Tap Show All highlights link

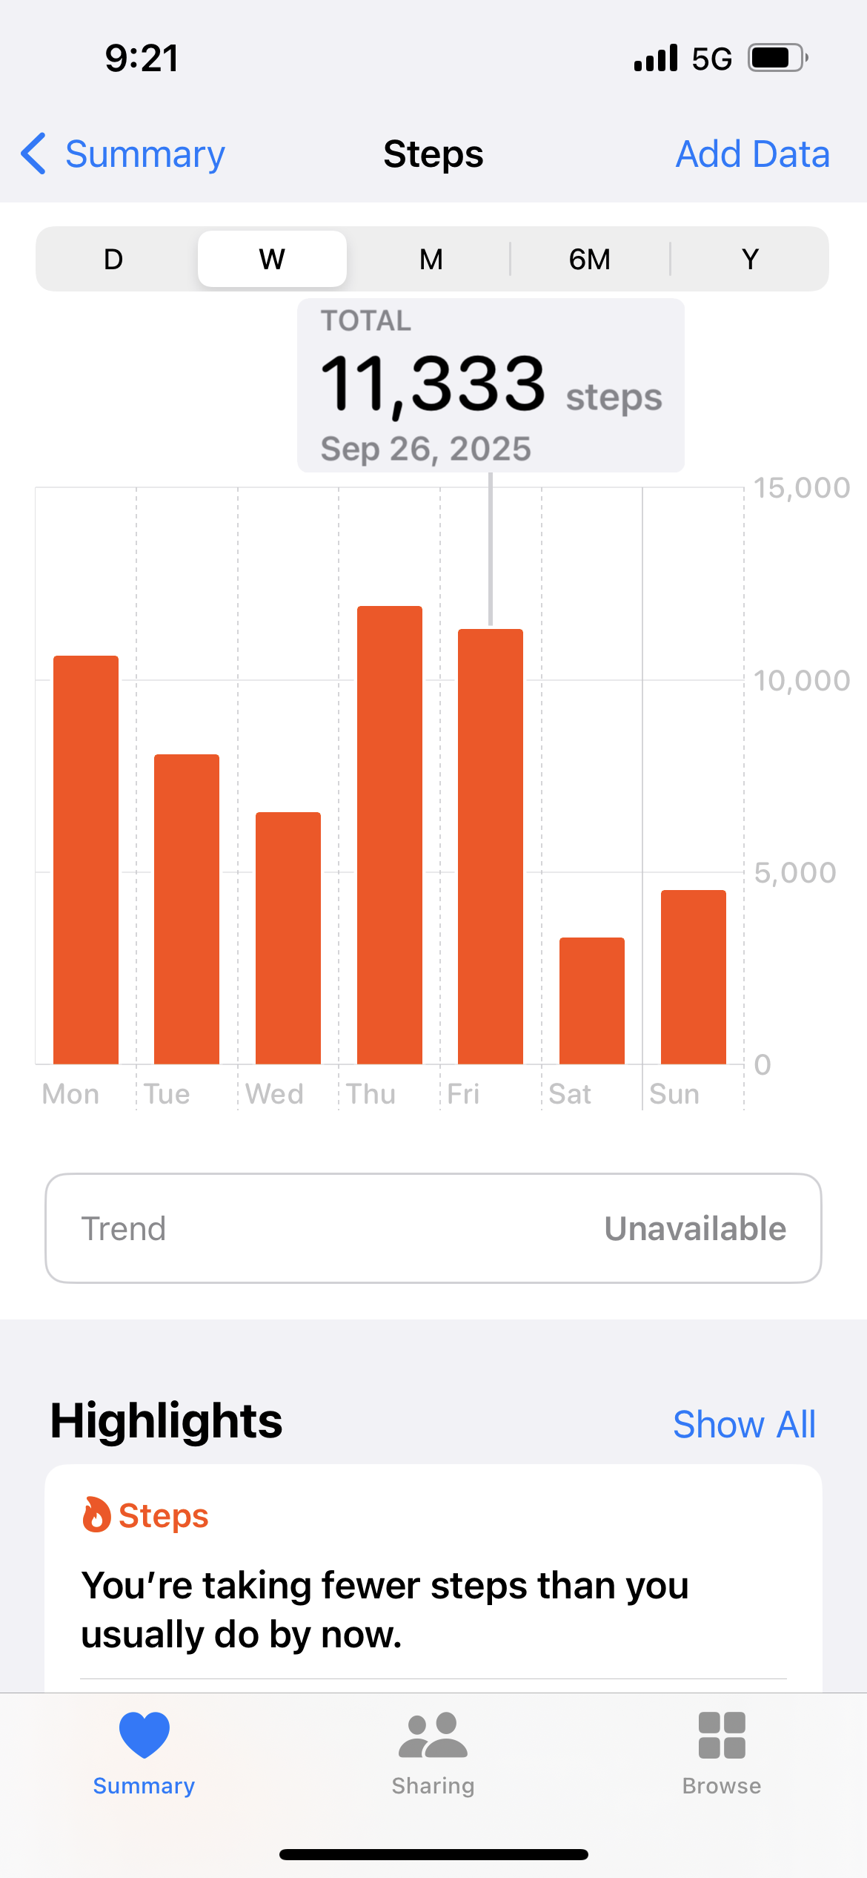point(743,1424)
